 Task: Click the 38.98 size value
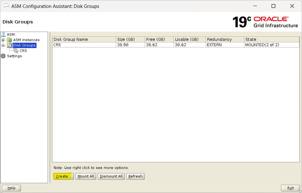coord(130,45)
